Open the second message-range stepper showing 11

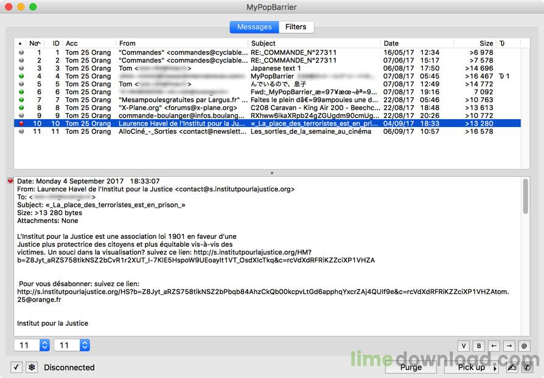pos(85,345)
